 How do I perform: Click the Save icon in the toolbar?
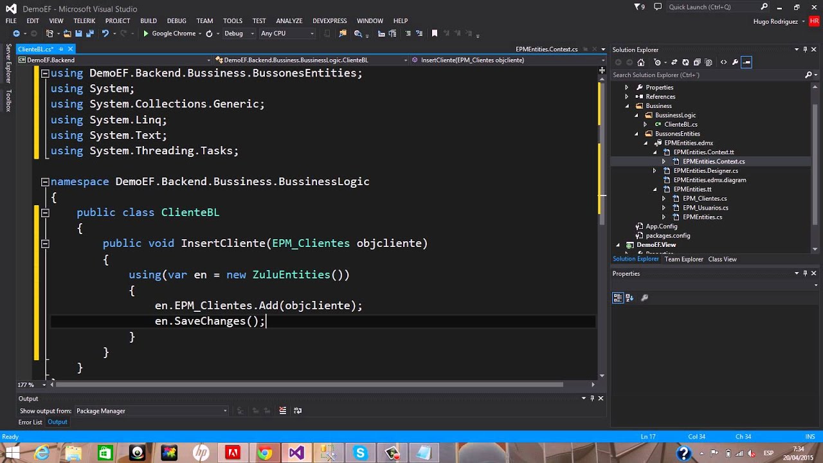78,33
